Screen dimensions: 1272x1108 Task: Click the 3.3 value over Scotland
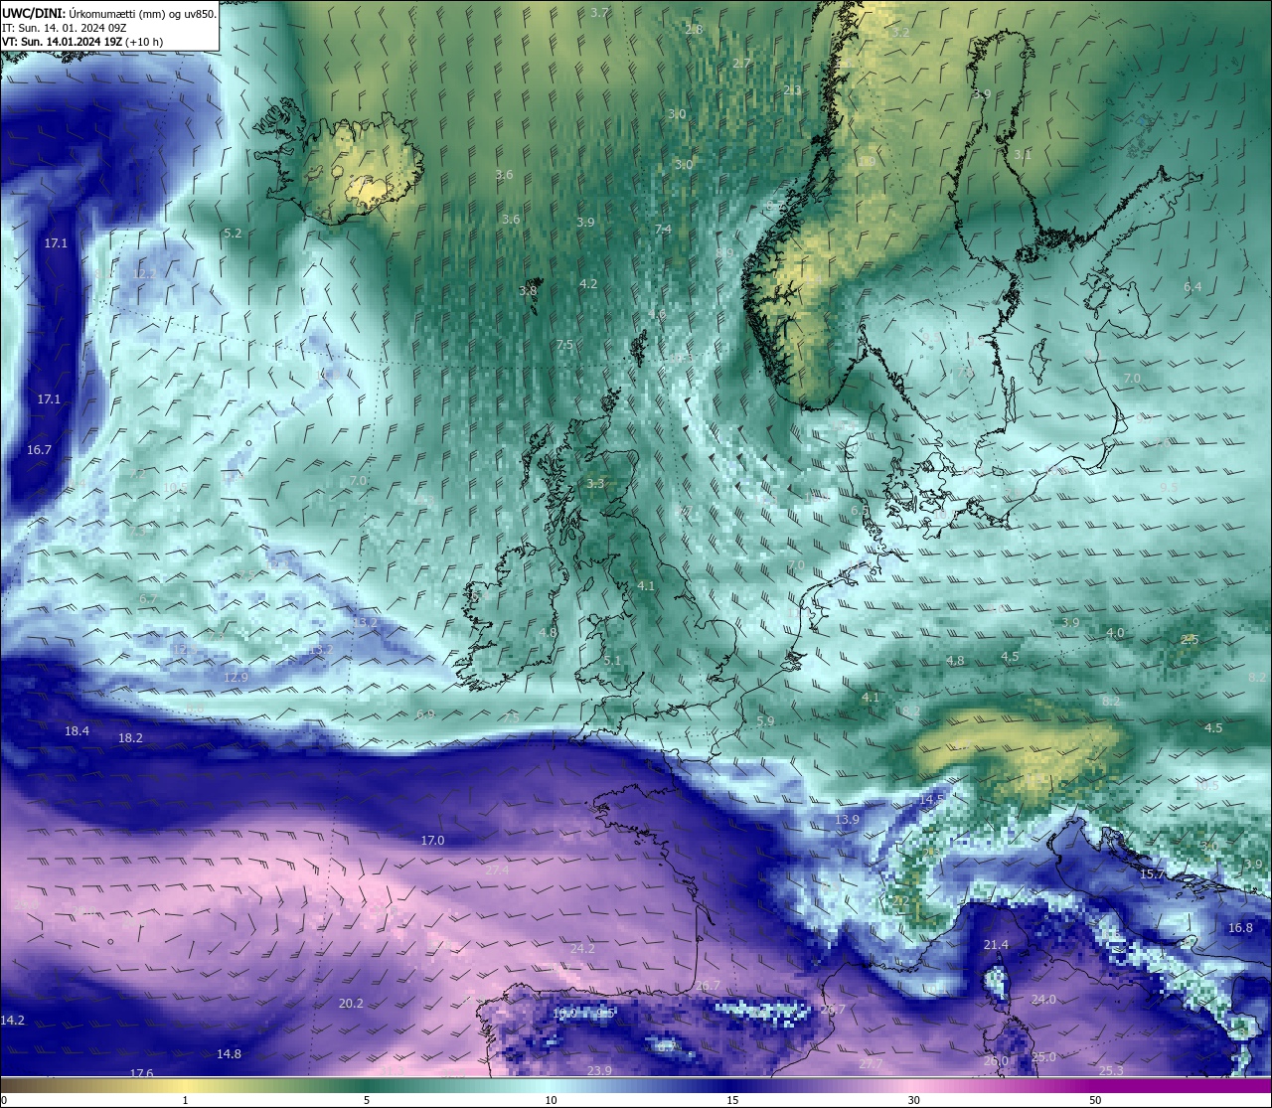(595, 484)
